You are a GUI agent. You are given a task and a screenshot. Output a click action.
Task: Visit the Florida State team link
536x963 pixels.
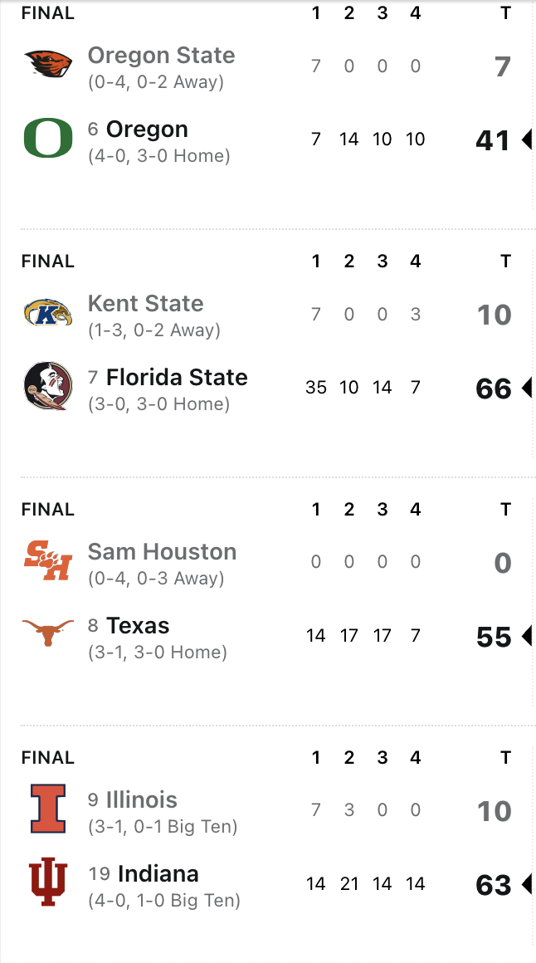[177, 378]
